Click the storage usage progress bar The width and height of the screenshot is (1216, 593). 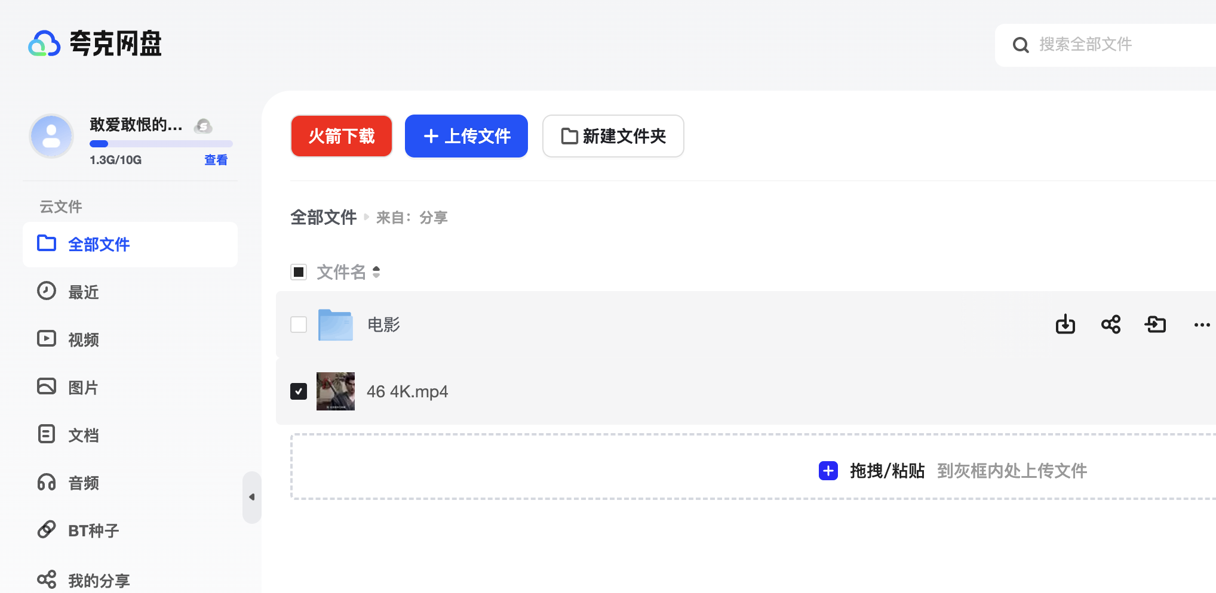pyautogui.click(x=161, y=144)
